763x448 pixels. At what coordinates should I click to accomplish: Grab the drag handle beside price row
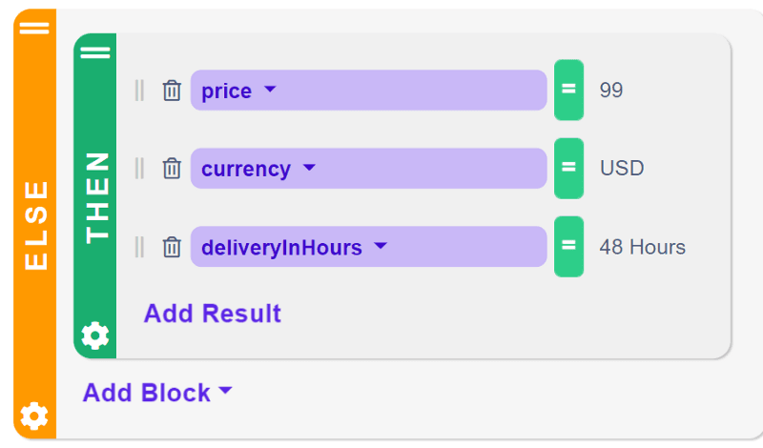click(139, 91)
